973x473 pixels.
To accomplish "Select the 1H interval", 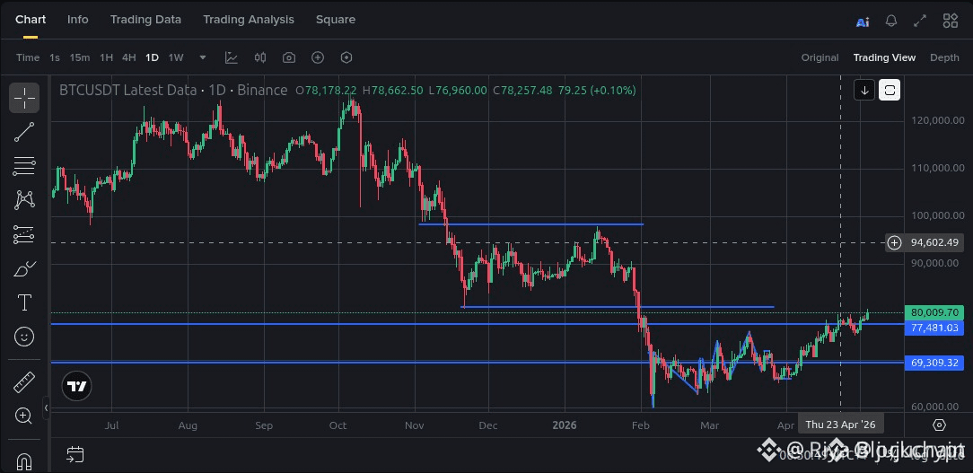I will 107,57.
